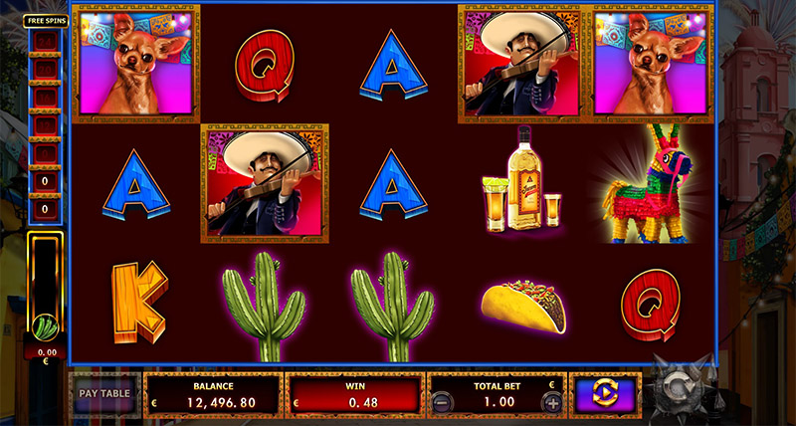Screen dimensions: 796x426
Task: Click the spin button with circular arrows
Action: coord(605,394)
